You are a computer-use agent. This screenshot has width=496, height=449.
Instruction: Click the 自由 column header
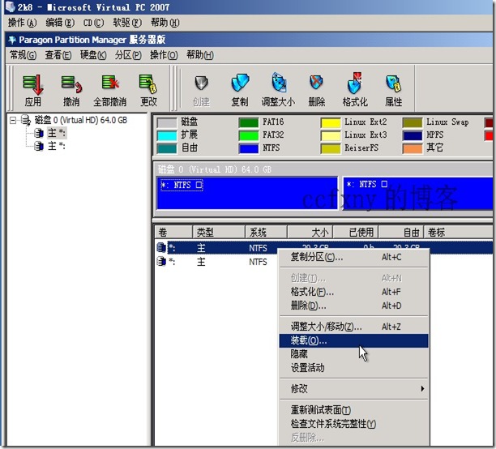401,233
